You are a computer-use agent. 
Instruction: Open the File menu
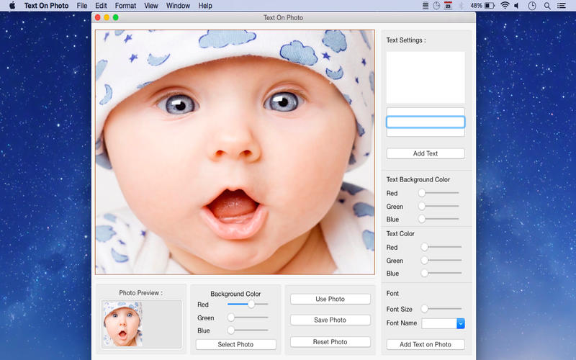(x=82, y=6)
